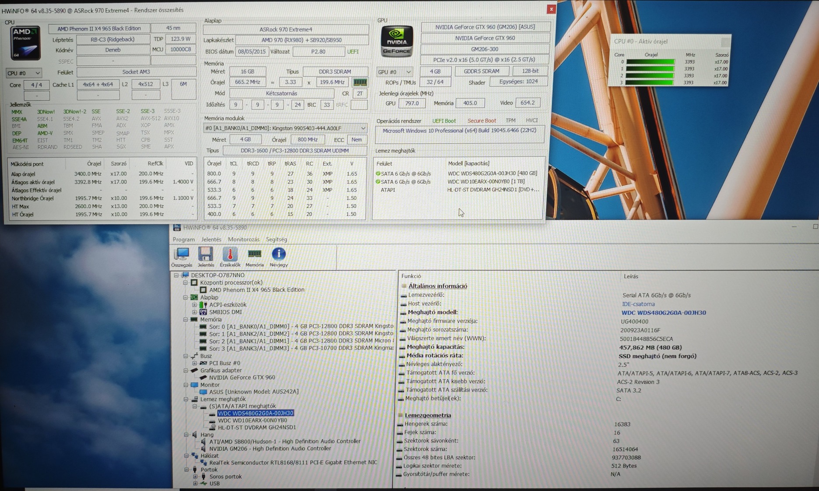This screenshot has height=491, width=819.
Task: Select ASUS [Unknown Model: AUS242A] monitor item
Action: click(254, 392)
